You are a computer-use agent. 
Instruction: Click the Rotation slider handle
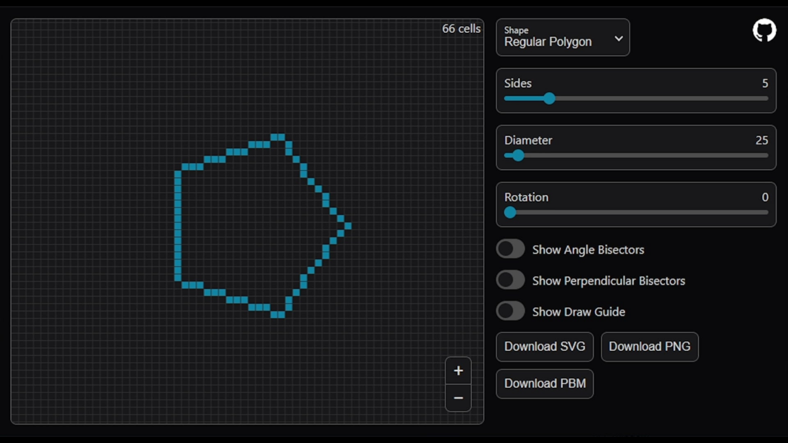point(510,212)
